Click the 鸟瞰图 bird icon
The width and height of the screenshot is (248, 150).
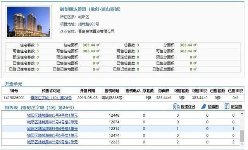click(204, 106)
